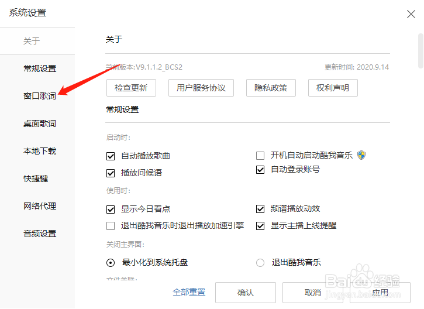The height and width of the screenshot is (309, 424).
Task: Click the shield icon beside 开机自动启动酷我音乐
Action: click(361, 155)
